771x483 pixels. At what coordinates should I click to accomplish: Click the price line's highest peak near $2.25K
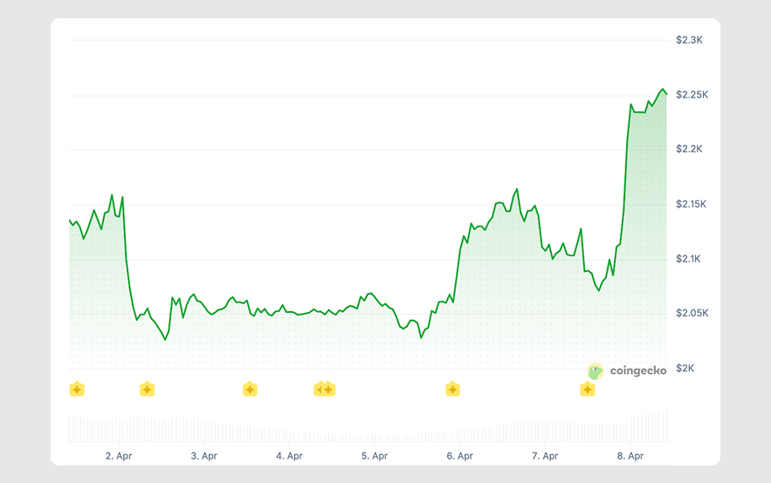coord(663,90)
